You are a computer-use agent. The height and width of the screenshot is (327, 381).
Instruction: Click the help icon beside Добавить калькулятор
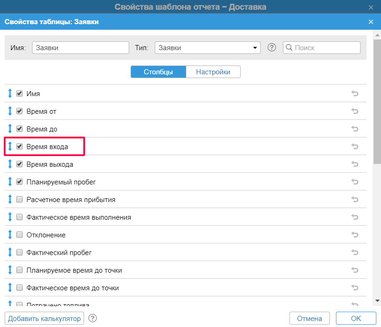(92, 318)
